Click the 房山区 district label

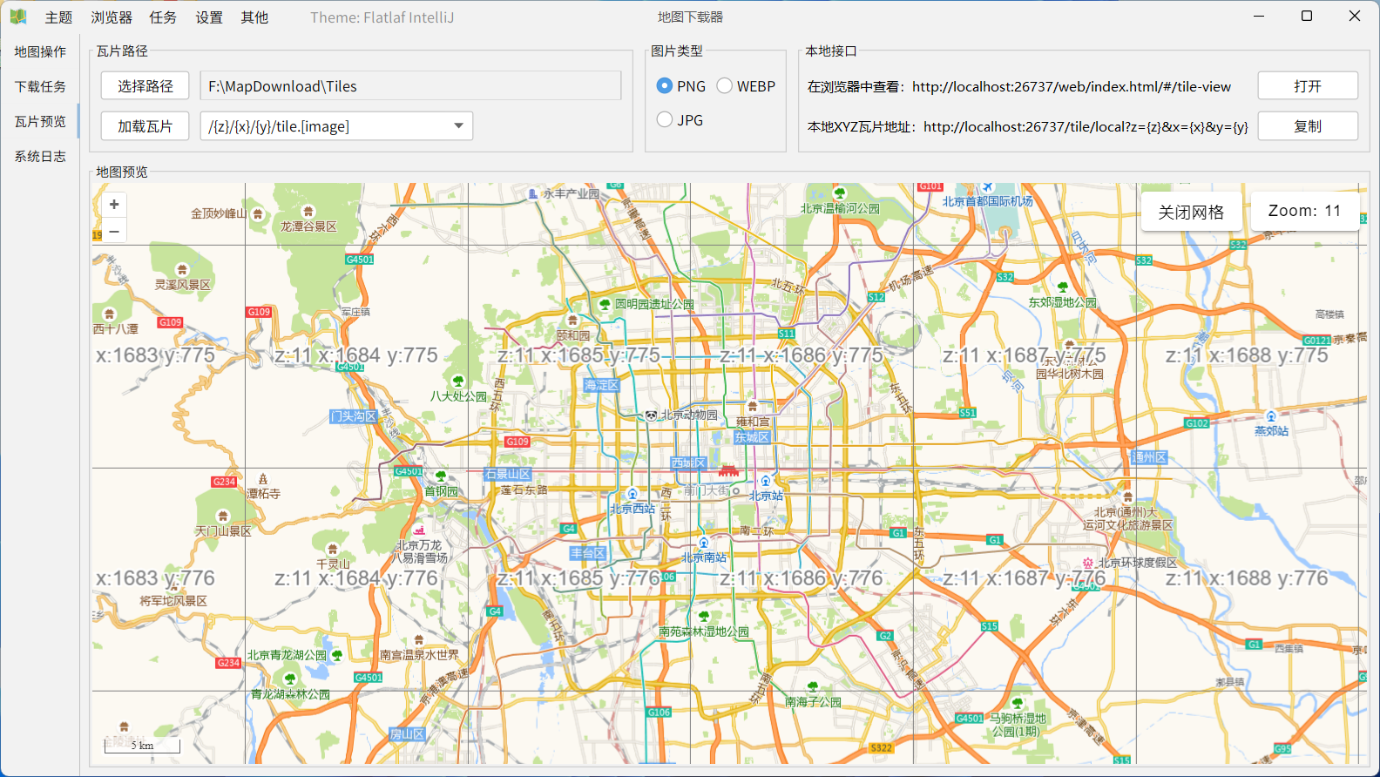(x=407, y=734)
